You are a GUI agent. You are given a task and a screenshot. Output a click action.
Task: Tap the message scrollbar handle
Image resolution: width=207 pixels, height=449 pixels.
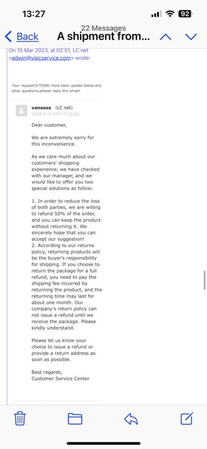pos(204,280)
